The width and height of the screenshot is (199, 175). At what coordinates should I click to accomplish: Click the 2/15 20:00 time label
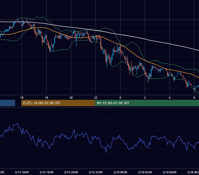pos(71,172)
